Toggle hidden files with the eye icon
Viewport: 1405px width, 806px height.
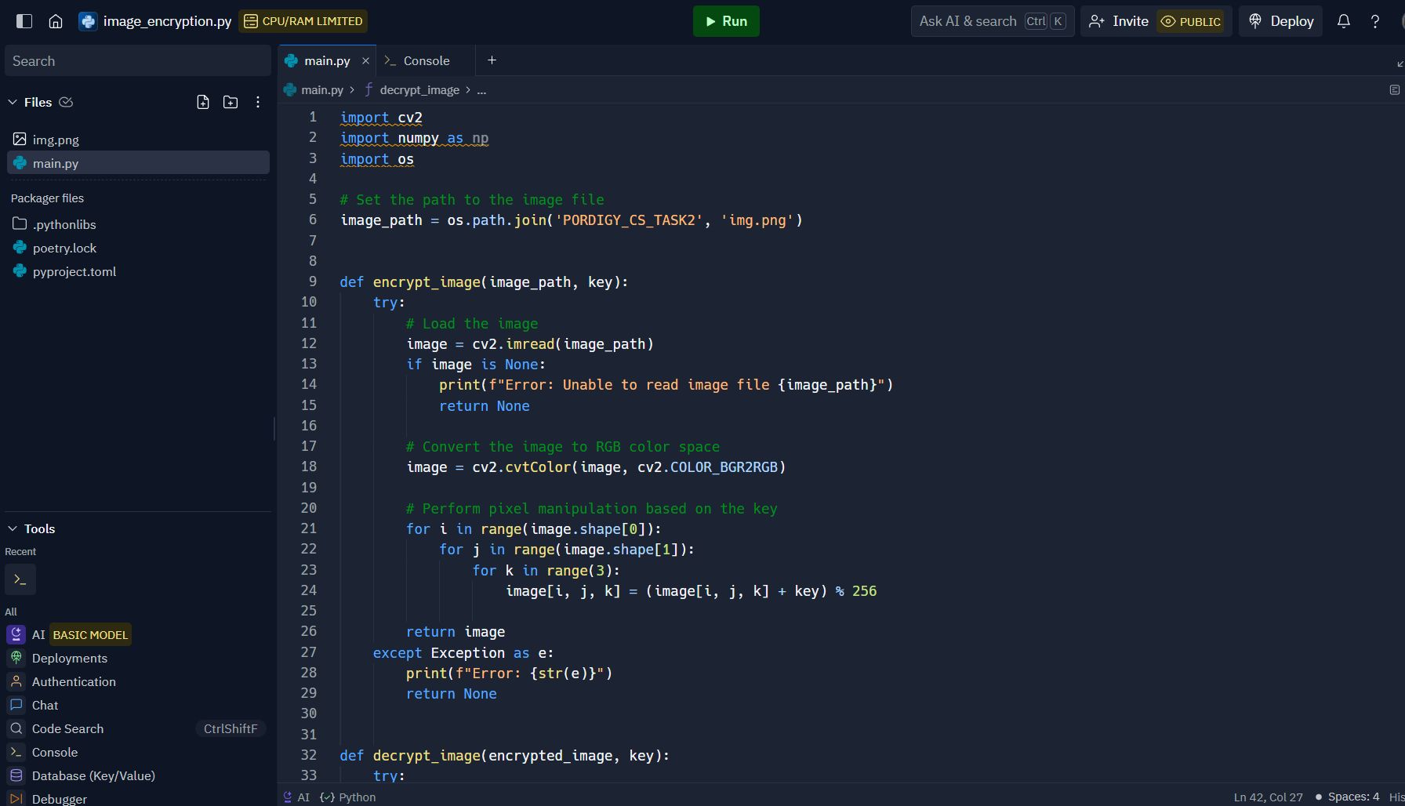(x=67, y=102)
